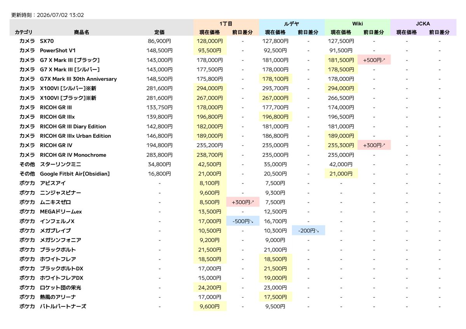Click the 93,500円 price cell
Viewport: 466px width, 329px height.
(210, 50)
